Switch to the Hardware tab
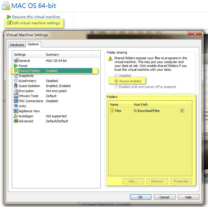 [17, 45]
